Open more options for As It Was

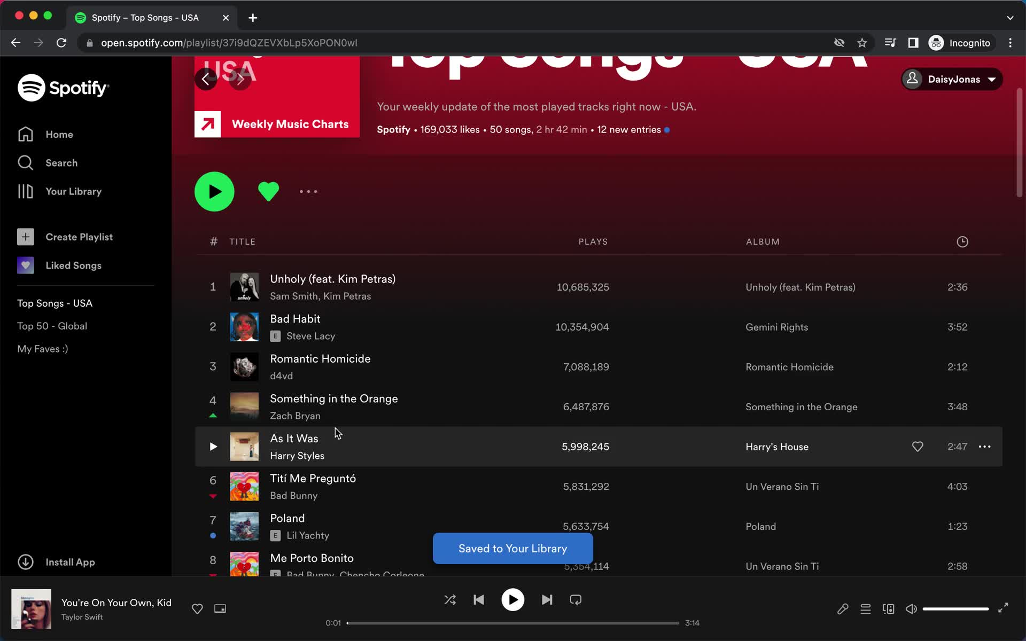[x=984, y=447]
